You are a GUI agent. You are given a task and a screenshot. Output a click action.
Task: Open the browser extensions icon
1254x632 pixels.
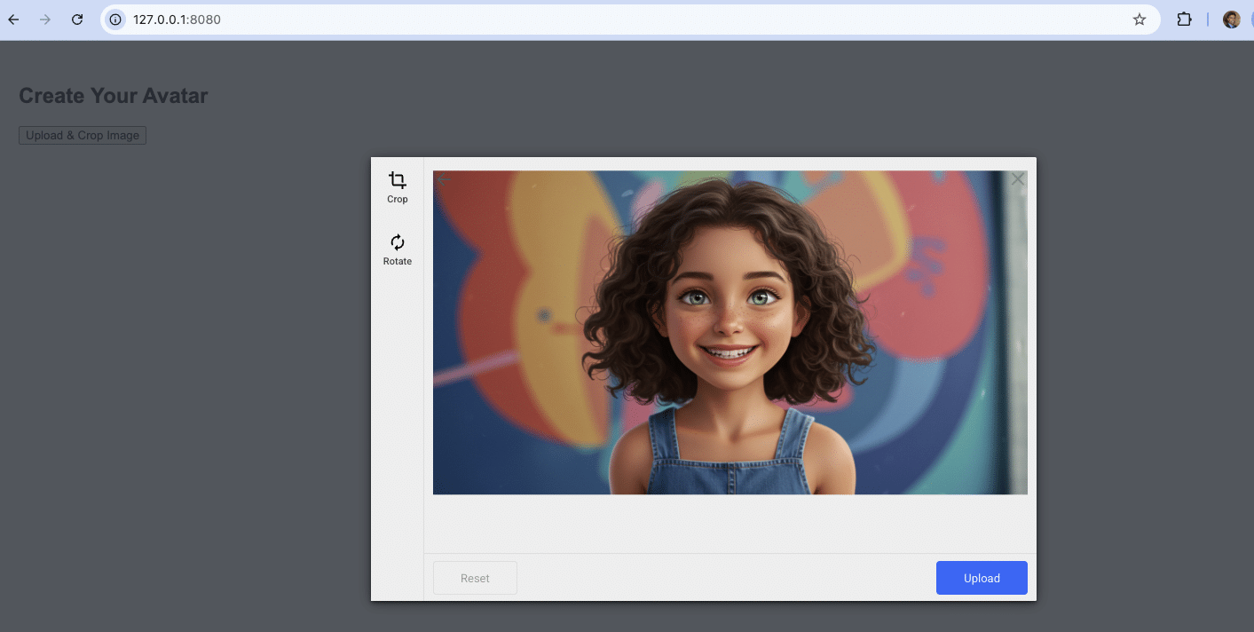(x=1185, y=19)
